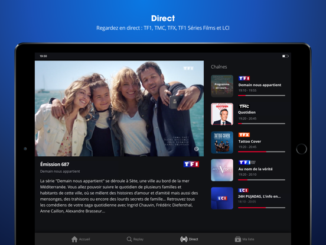This screenshot has height=245, width=326.
Task: Tap the Replay magnifier icon
Action: pyautogui.click(x=129, y=239)
